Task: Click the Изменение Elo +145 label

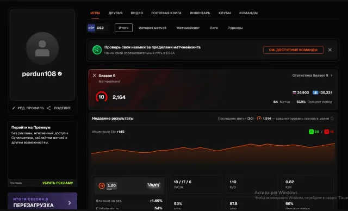Action: click(x=108, y=132)
